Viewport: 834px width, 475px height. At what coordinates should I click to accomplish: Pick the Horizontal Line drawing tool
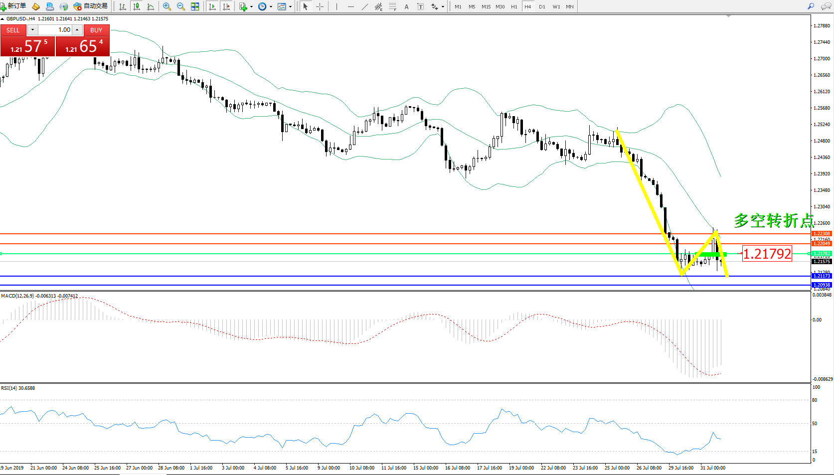(351, 6)
